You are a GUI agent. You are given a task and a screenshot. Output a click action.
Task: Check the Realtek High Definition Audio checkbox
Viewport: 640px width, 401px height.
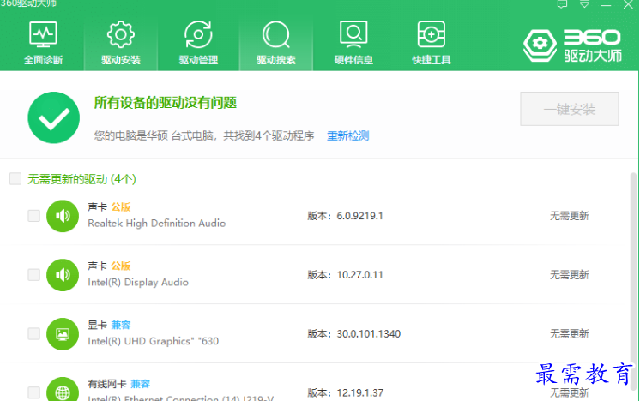(x=33, y=216)
